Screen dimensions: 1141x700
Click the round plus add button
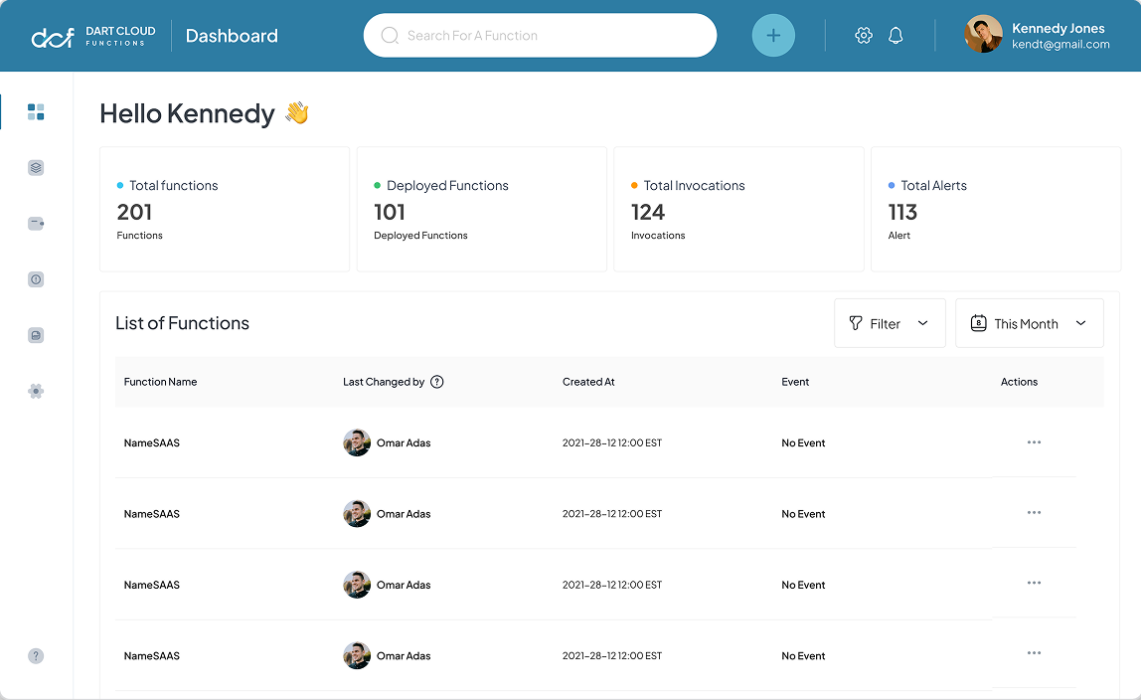click(x=773, y=35)
